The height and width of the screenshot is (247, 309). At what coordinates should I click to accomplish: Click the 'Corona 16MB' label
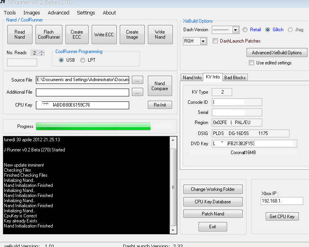pyautogui.click(x=243, y=153)
